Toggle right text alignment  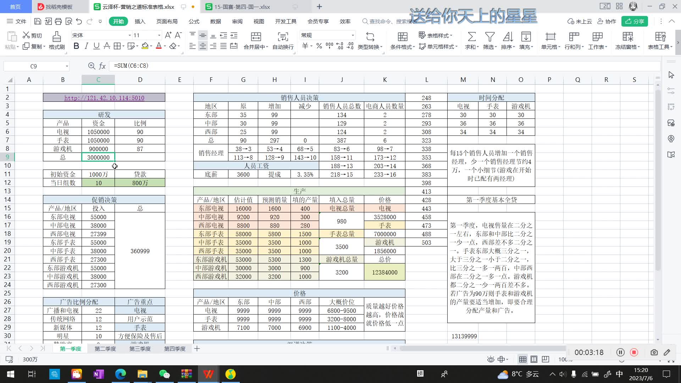point(213,46)
